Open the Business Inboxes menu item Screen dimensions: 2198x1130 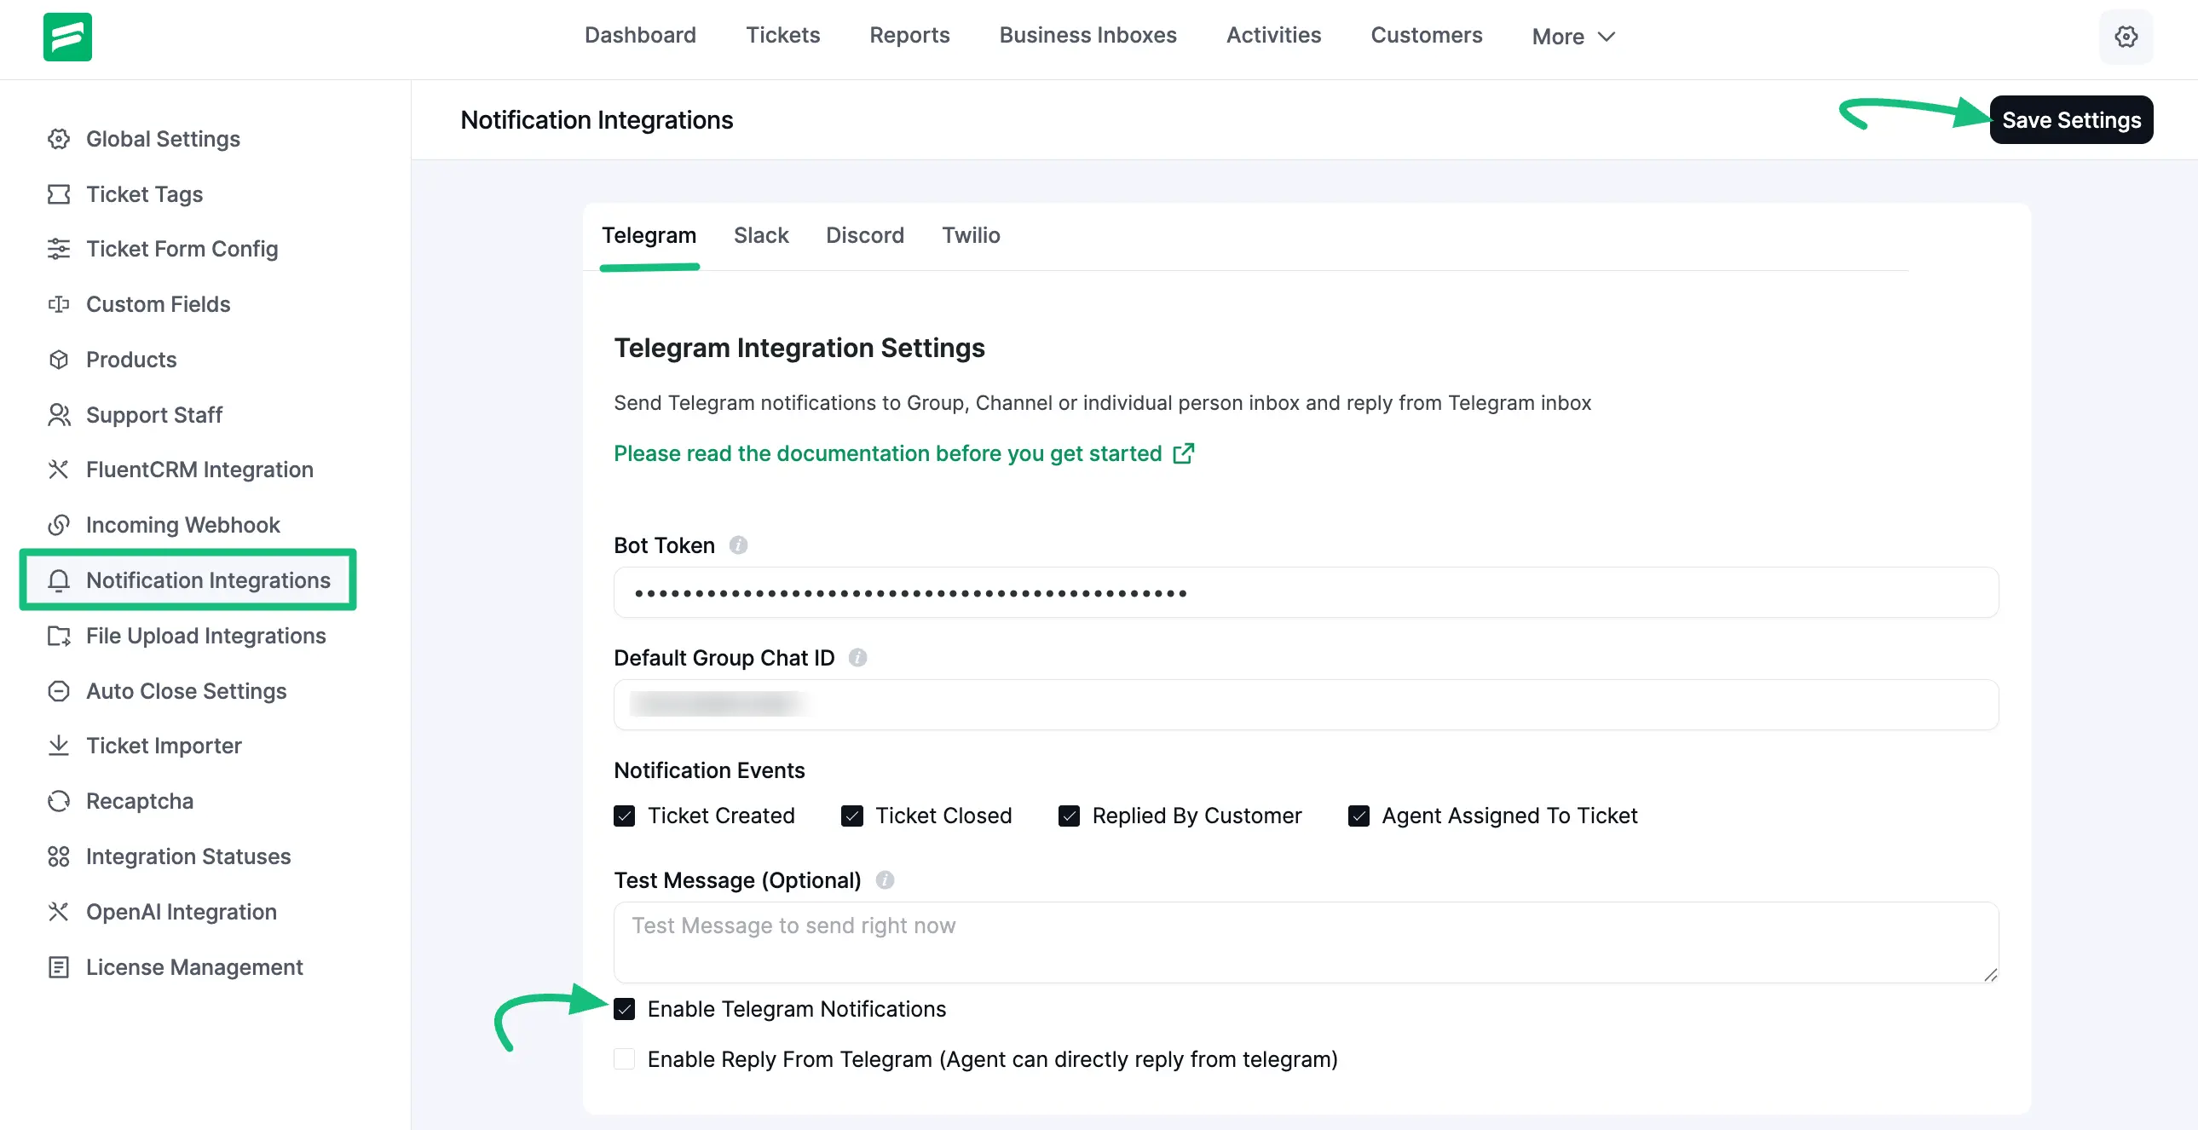1087,35
